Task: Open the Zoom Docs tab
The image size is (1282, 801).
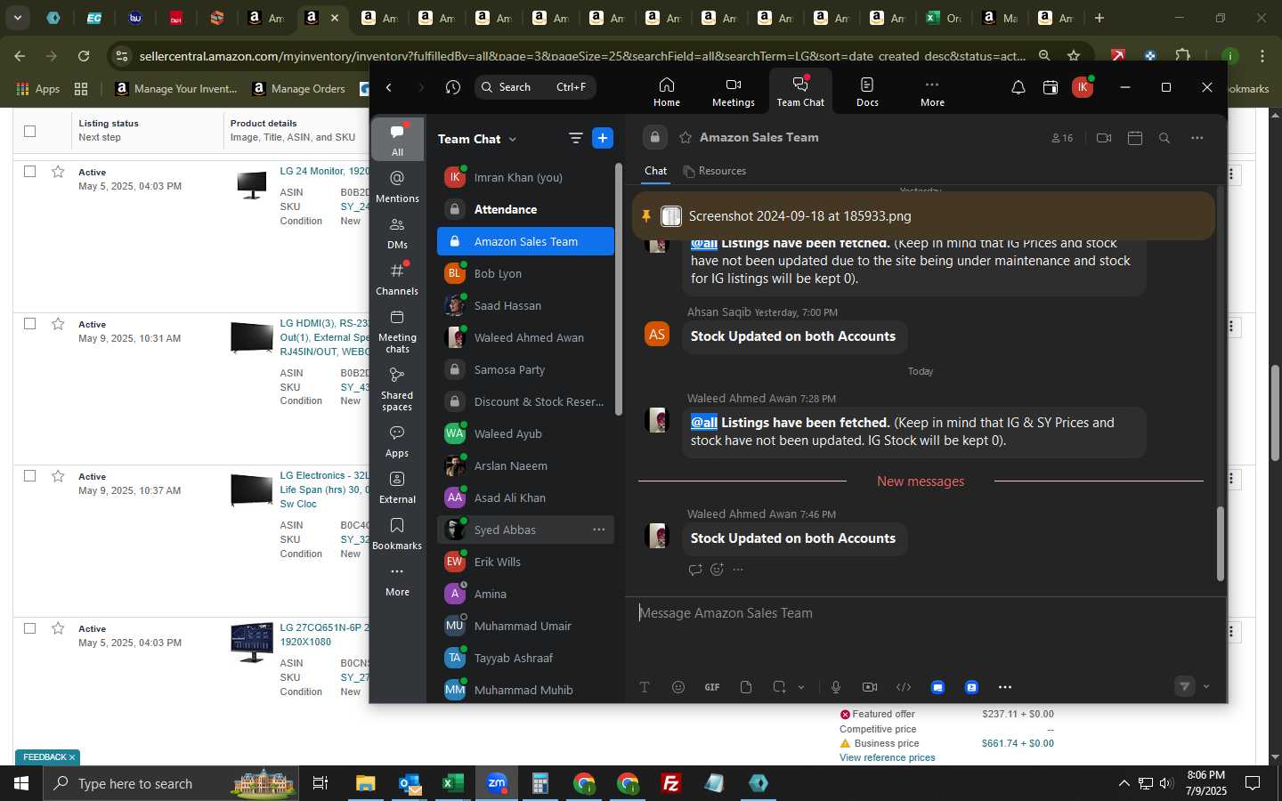Action: click(867, 91)
